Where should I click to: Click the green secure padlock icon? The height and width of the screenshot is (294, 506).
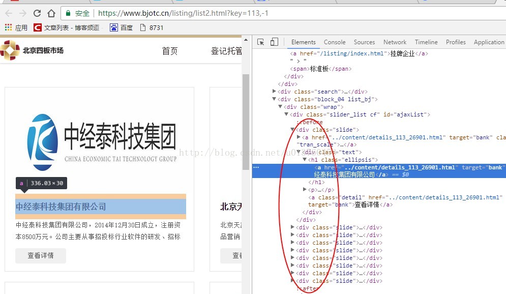[68, 13]
